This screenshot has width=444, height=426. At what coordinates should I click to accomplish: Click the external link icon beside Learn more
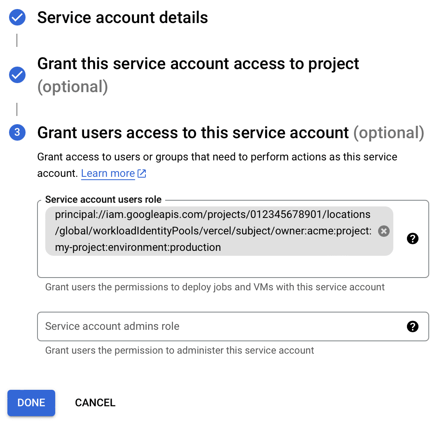(142, 174)
